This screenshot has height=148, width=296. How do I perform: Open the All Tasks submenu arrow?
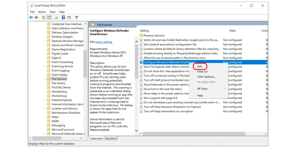point(225,88)
